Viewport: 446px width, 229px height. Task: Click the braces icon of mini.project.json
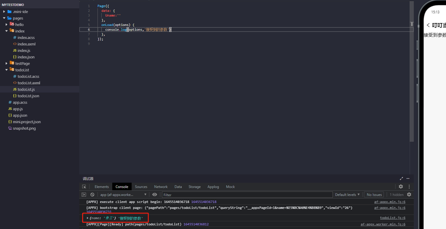click(x=10, y=122)
